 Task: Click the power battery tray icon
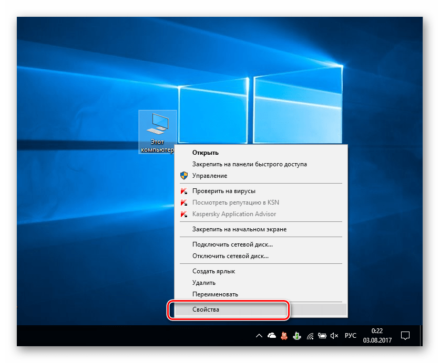click(x=322, y=336)
